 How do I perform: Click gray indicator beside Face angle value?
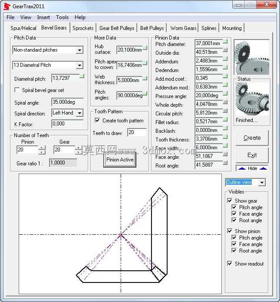(x=225, y=154)
